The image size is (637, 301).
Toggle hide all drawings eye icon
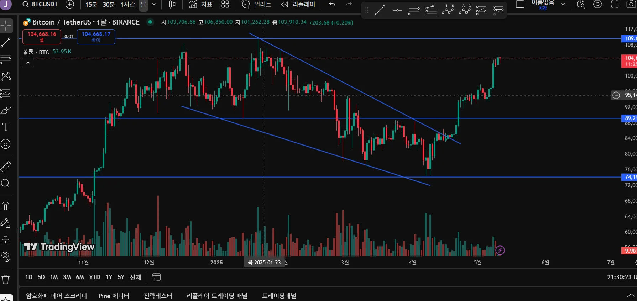[x=6, y=256]
